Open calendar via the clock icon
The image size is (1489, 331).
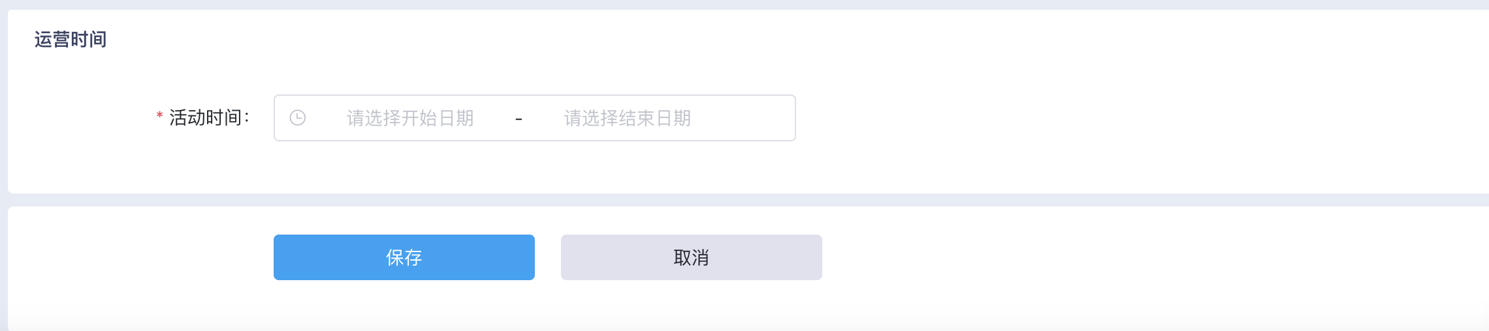pyautogui.click(x=298, y=118)
